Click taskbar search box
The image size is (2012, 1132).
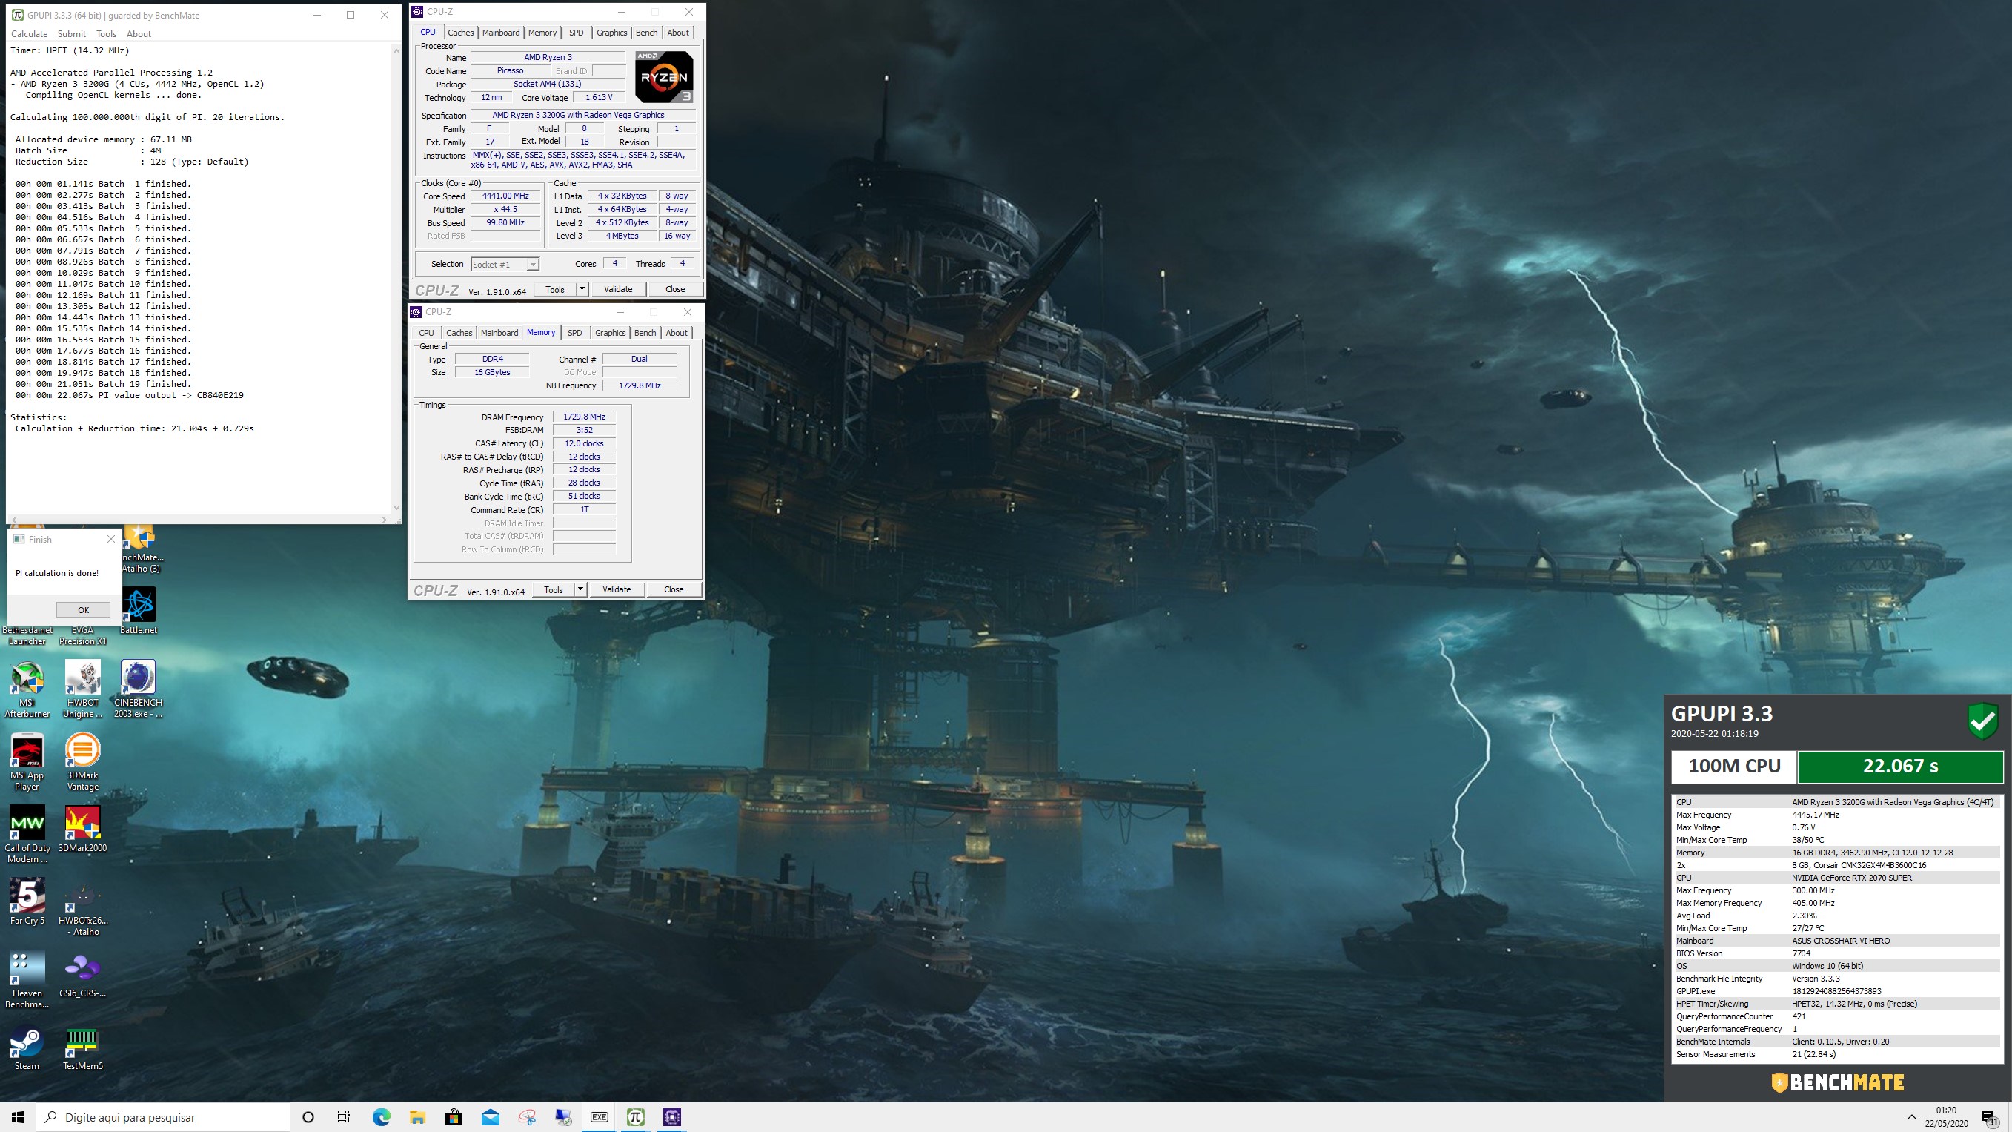point(163,1117)
